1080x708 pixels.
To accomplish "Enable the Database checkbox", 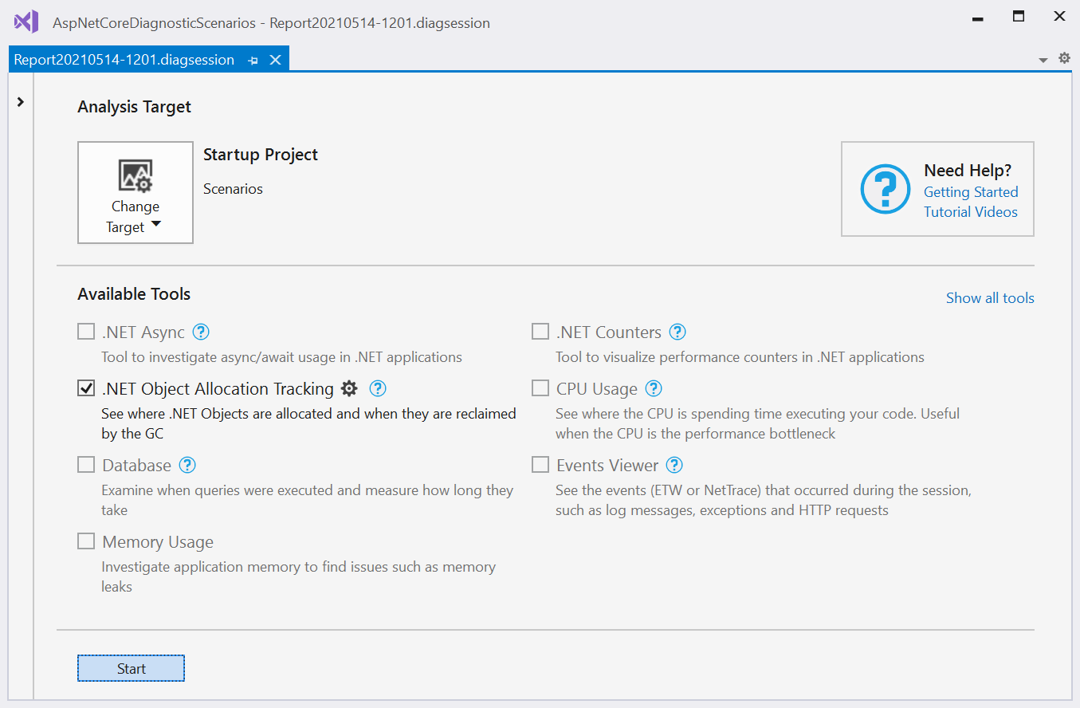I will (86, 465).
